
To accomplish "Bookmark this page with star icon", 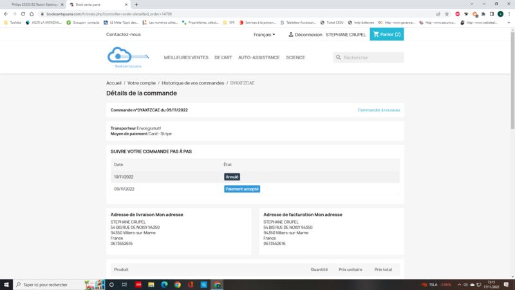I will tap(447, 14).
